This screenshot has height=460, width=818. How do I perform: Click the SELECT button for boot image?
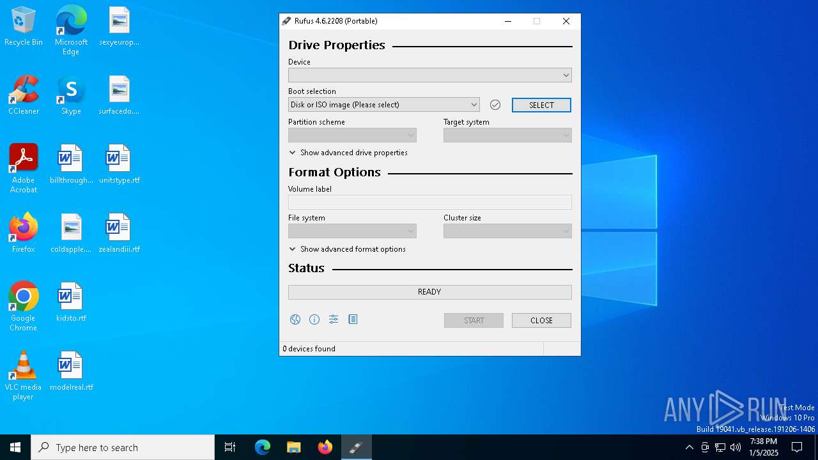click(x=541, y=105)
